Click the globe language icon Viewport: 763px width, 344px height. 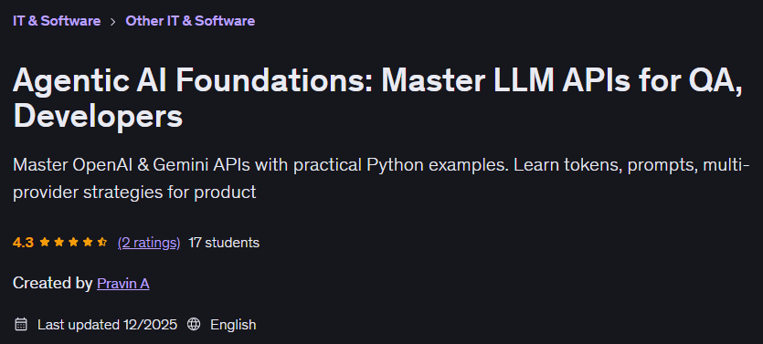click(x=194, y=324)
